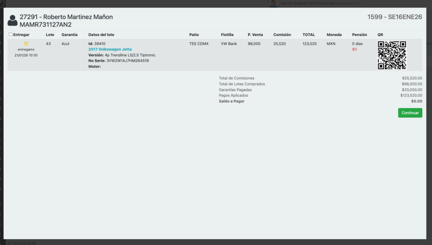Screen dimensions: 432x245
Task: Click the Datos del lote column header
Action: click(101, 35)
